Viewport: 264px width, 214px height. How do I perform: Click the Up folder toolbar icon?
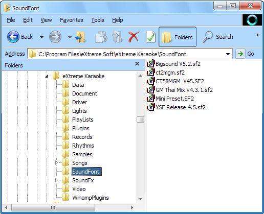tap(81, 37)
